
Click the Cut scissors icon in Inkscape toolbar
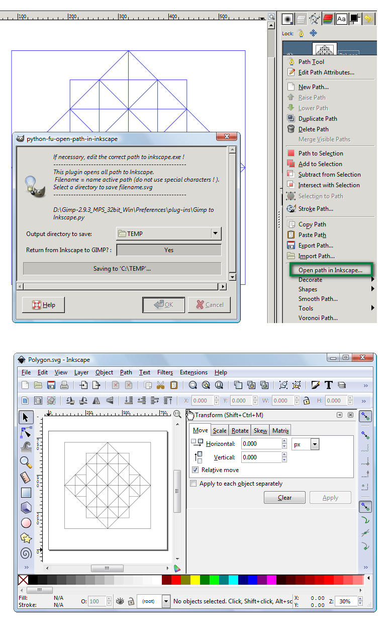(x=161, y=385)
